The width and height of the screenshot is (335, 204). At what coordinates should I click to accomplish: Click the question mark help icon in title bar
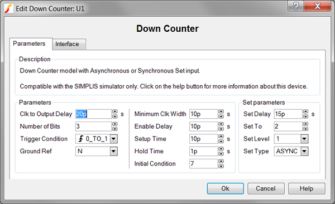296,6
